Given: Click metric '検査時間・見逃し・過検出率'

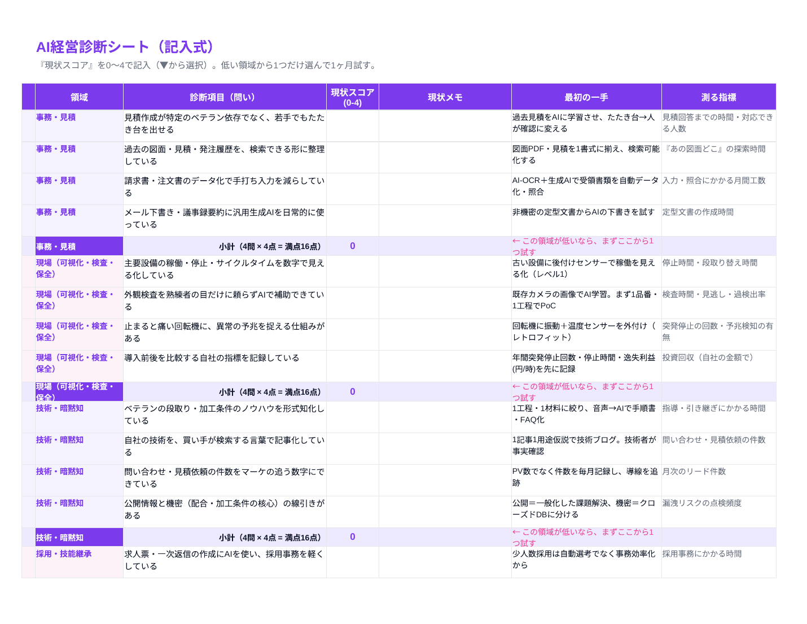Looking at the screenshot, I should (x=718, y=303).
